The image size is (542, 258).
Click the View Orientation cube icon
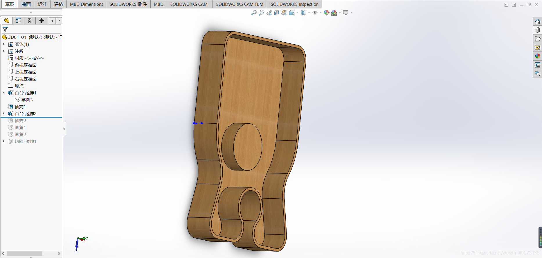click(x=292, y=13)
